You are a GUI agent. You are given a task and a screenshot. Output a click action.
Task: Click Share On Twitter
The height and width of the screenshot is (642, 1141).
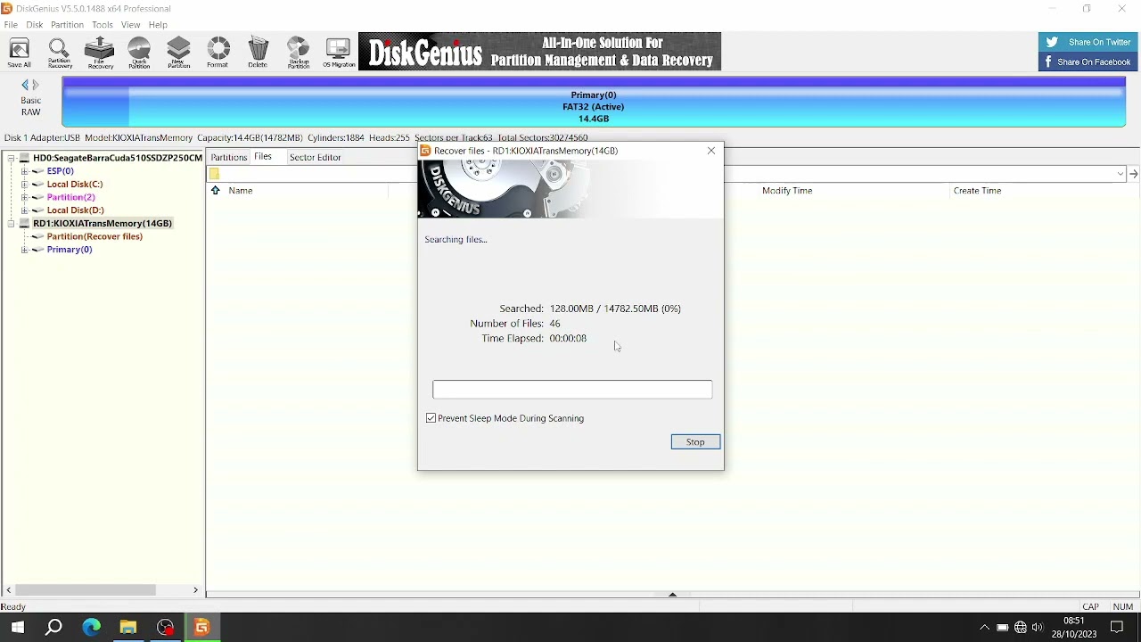tap(1088, 42)
